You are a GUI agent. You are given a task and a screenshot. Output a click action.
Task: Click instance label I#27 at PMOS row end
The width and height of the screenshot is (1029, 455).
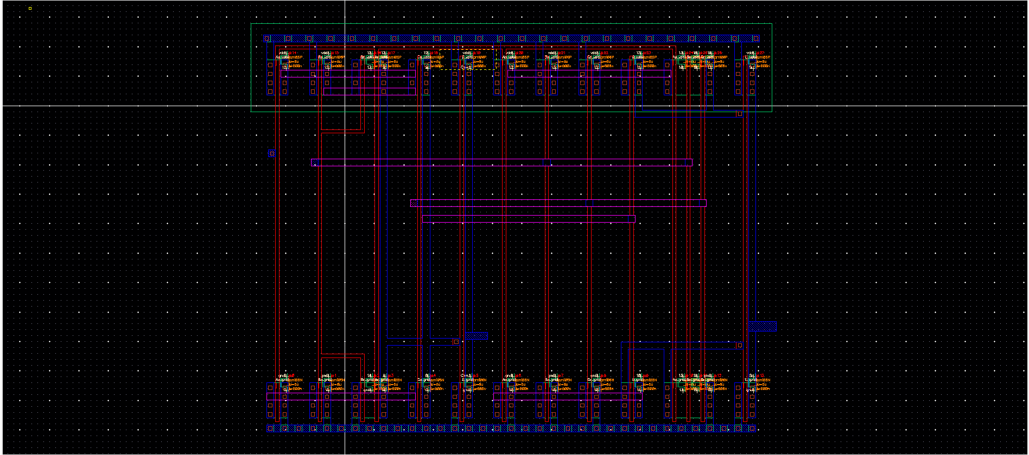pos(761,53)
